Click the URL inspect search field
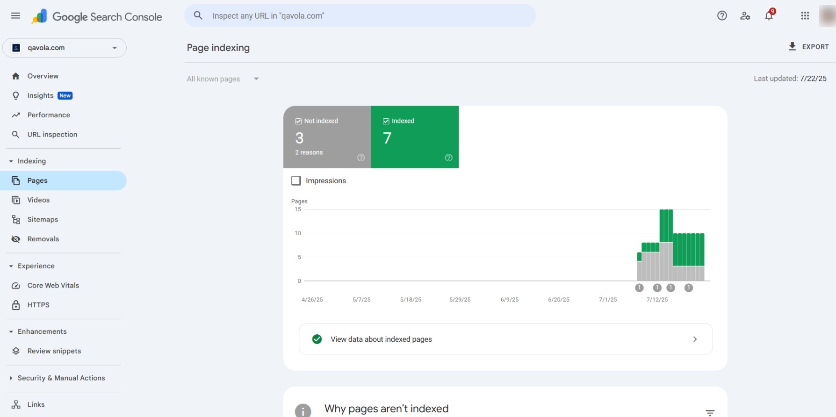 coord(360,15)
